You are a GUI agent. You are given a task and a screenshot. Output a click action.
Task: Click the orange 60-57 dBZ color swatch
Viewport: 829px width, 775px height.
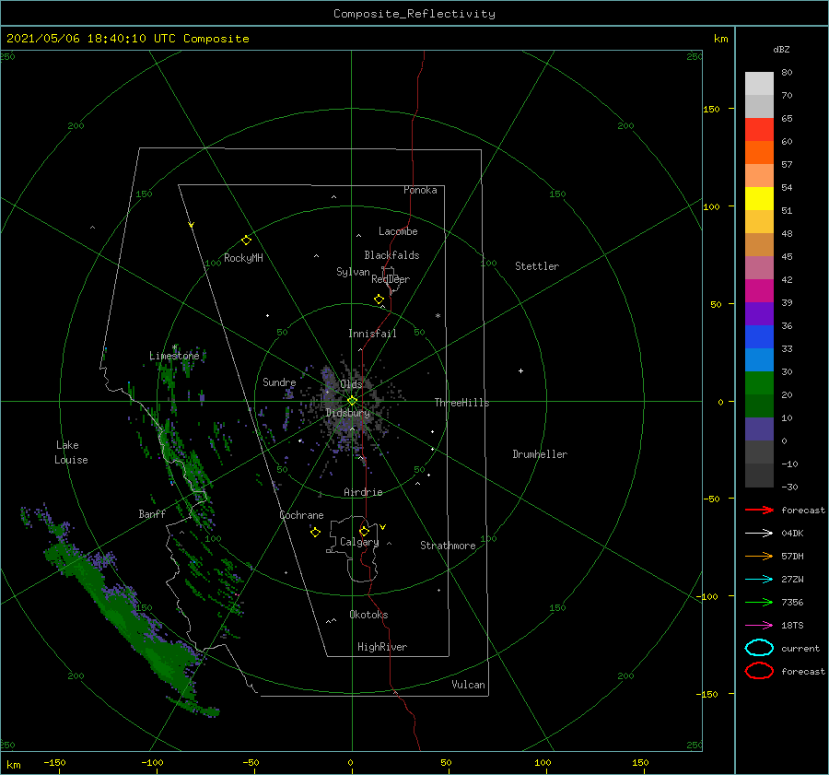point(759,153)
